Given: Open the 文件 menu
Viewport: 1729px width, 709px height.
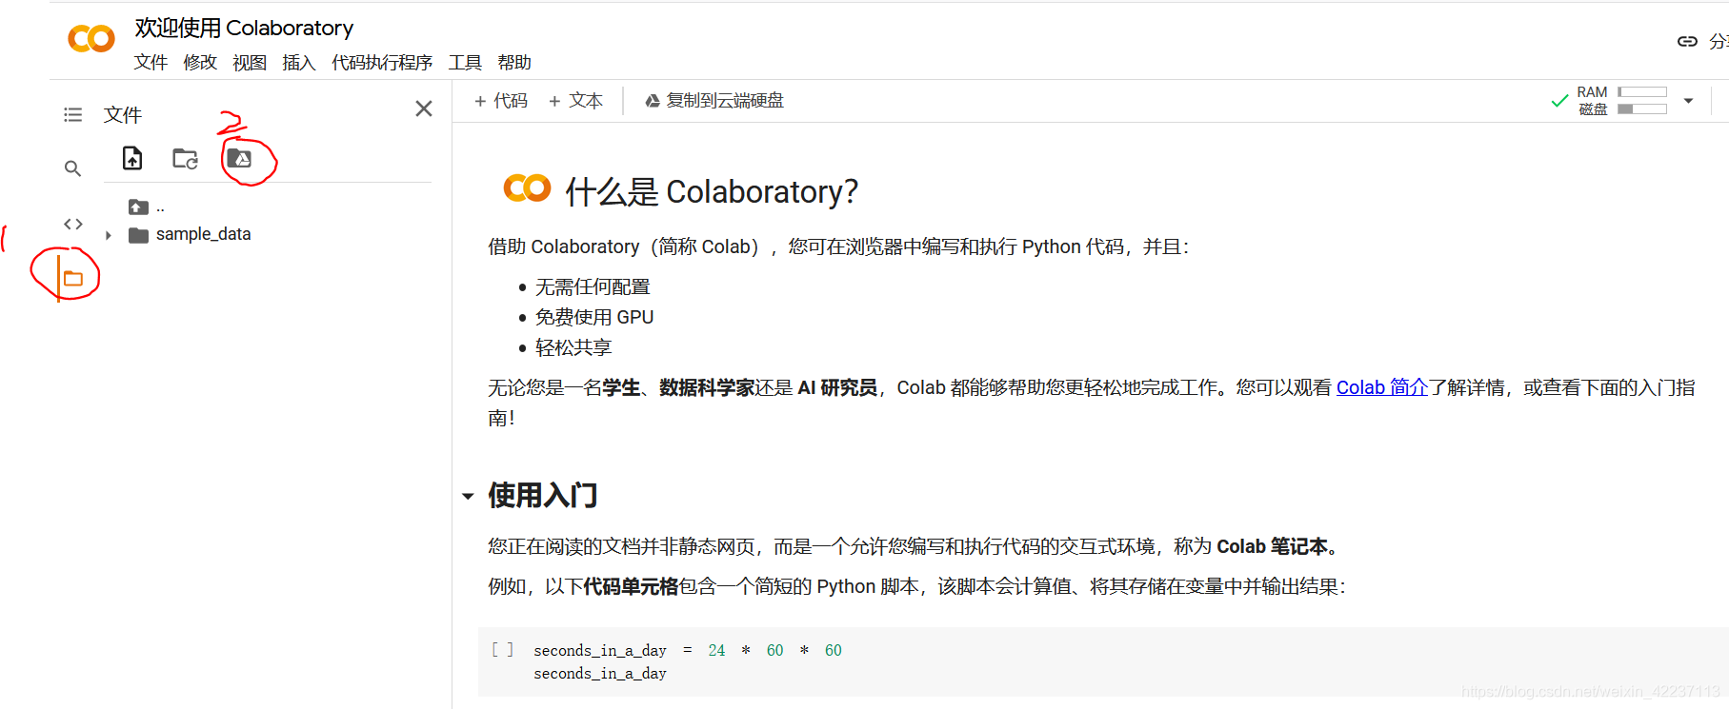Looking at the screenshot, I should 151,62.
